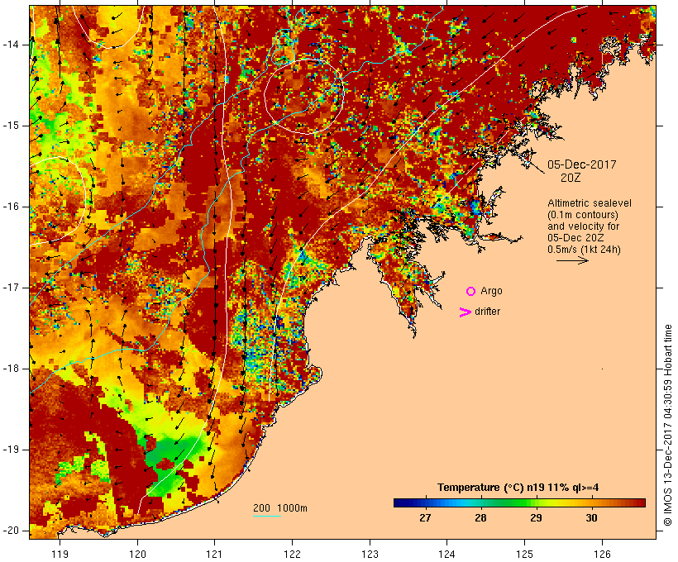Click latitude label -19

12,450
